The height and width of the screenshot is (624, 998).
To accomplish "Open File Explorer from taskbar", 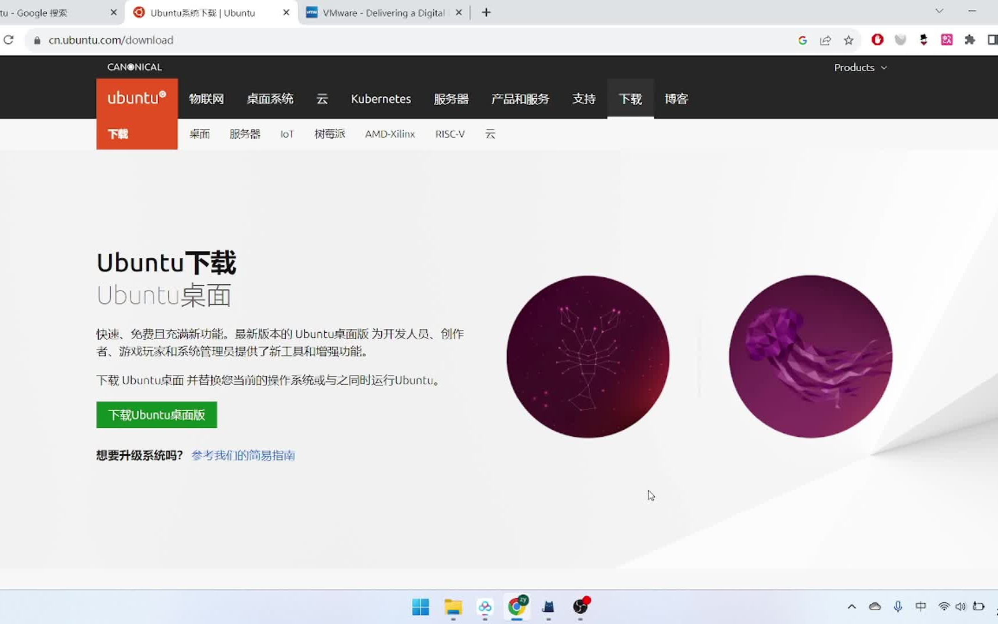I will pyautogui.click(x=453, y=607).
